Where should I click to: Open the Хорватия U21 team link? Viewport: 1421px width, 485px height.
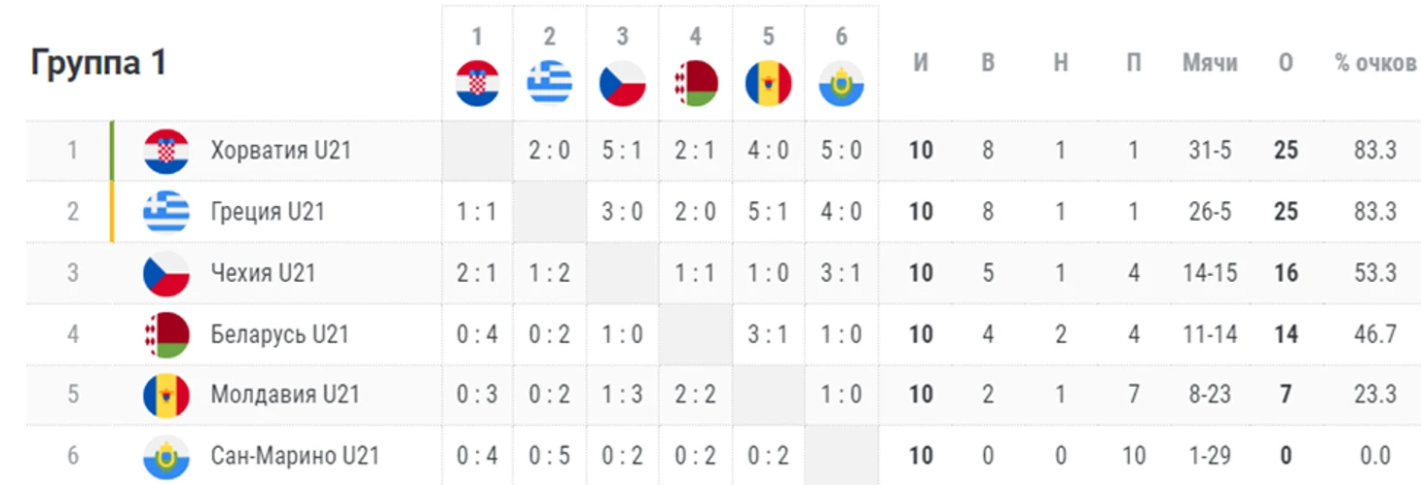coord(281,151)
